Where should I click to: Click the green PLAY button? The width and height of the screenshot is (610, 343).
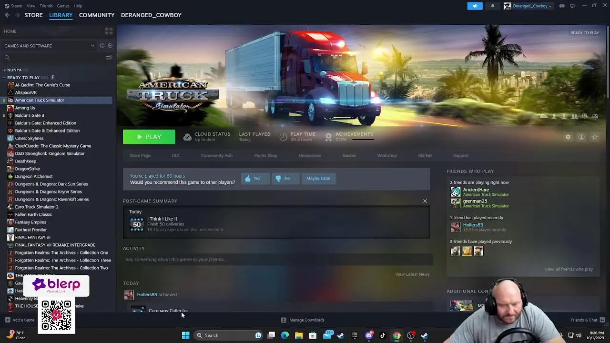point(149,137)
